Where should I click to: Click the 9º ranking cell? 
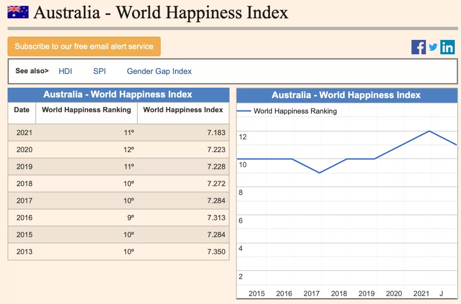[86, 217]
